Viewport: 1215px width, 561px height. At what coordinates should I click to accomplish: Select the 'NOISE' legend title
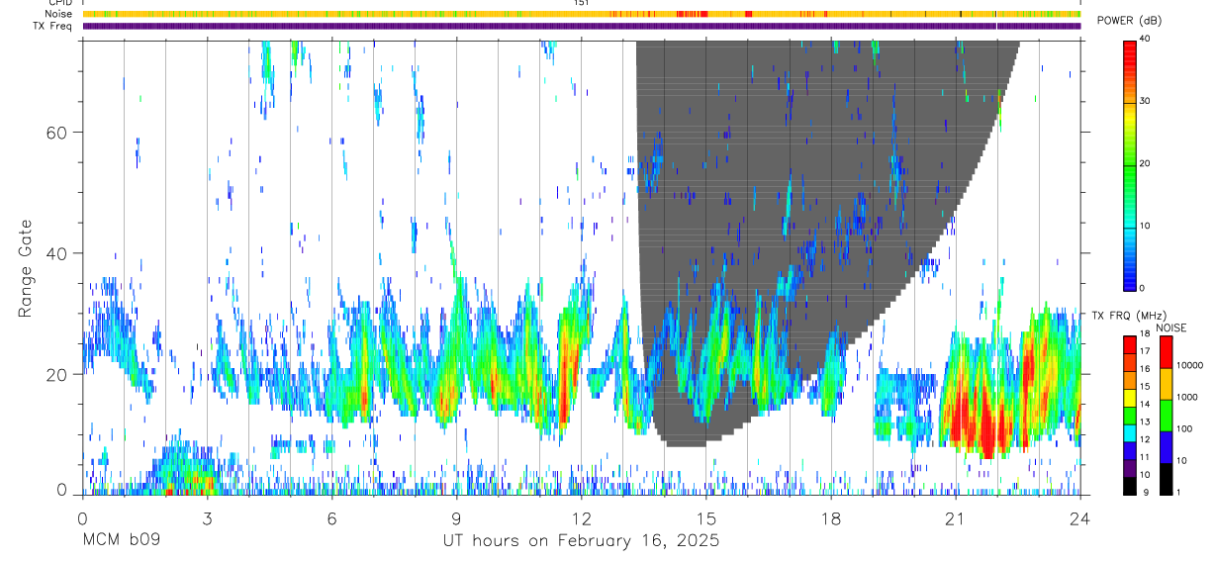(x=1169, y=327)
